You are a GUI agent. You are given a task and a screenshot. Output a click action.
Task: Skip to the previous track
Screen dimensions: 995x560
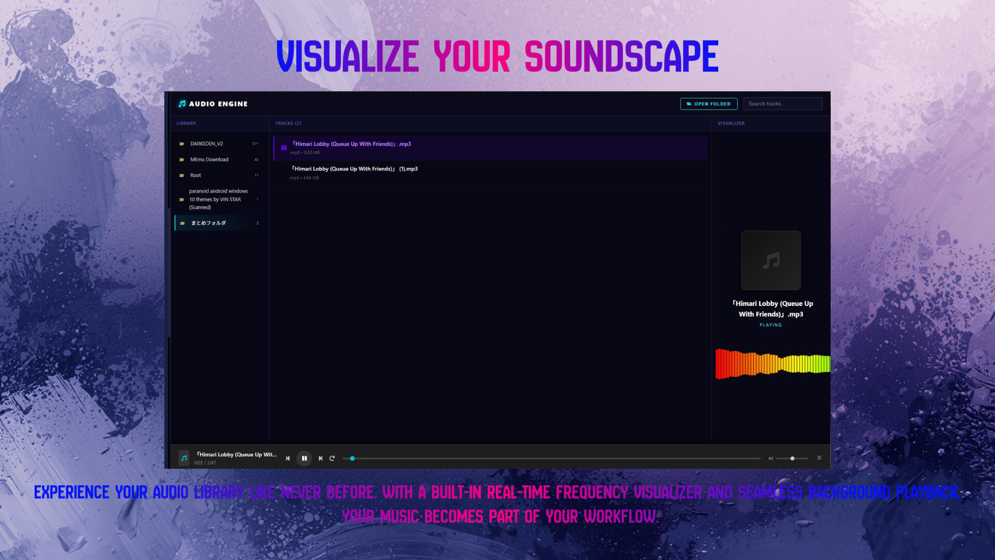click(288, 458)
